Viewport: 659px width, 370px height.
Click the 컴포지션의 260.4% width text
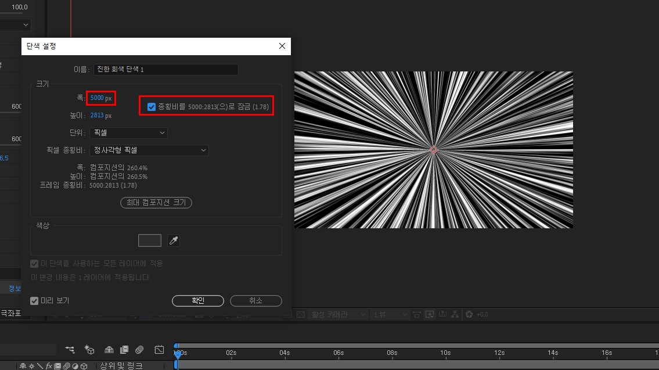pos(119,168)
